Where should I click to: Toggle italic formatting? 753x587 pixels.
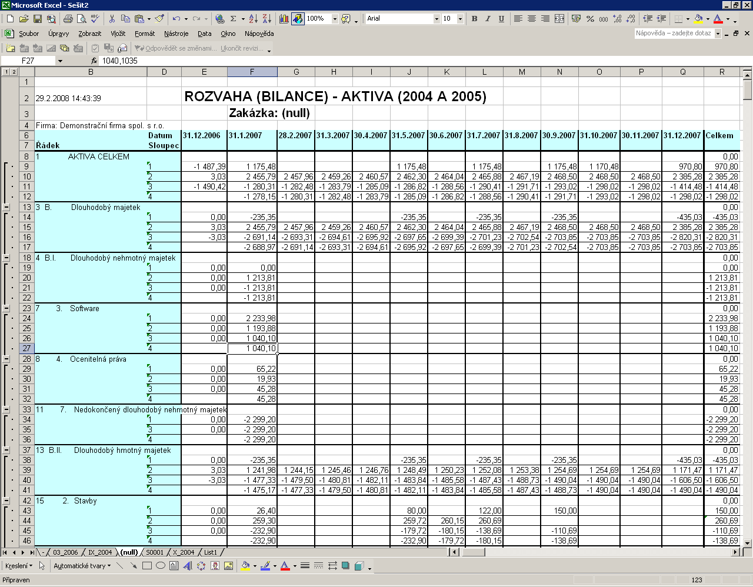(x=488, y=19)
